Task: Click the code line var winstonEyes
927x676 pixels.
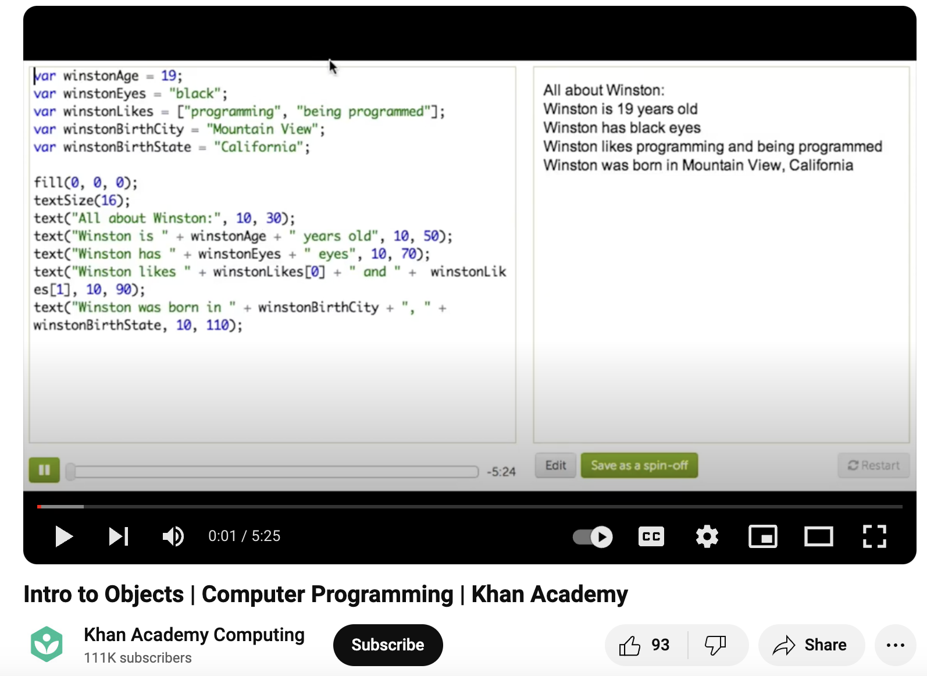Action: pyautogui.click(x=130, y=94)
